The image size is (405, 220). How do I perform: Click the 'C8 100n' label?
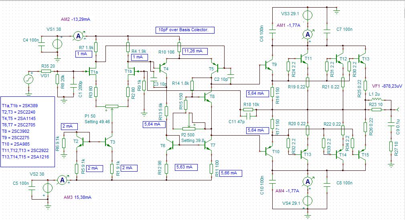coord(344,183)
